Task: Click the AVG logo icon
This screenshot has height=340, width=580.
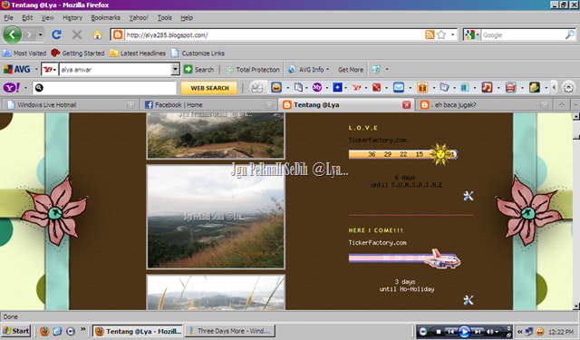Action: (17, 69)
